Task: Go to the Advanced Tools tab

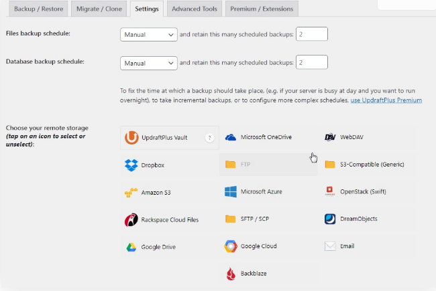Action: 195,9
